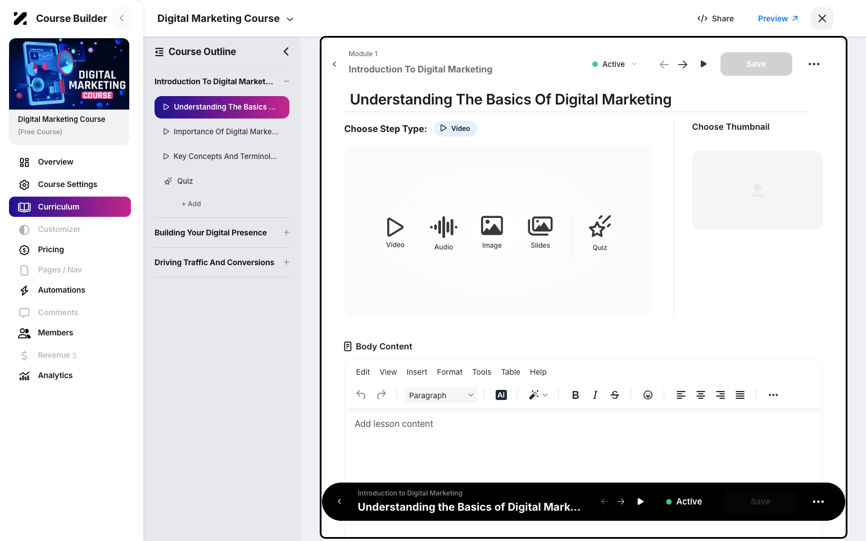Collapse Introduction To Digital Marketing module

point(286,81)
